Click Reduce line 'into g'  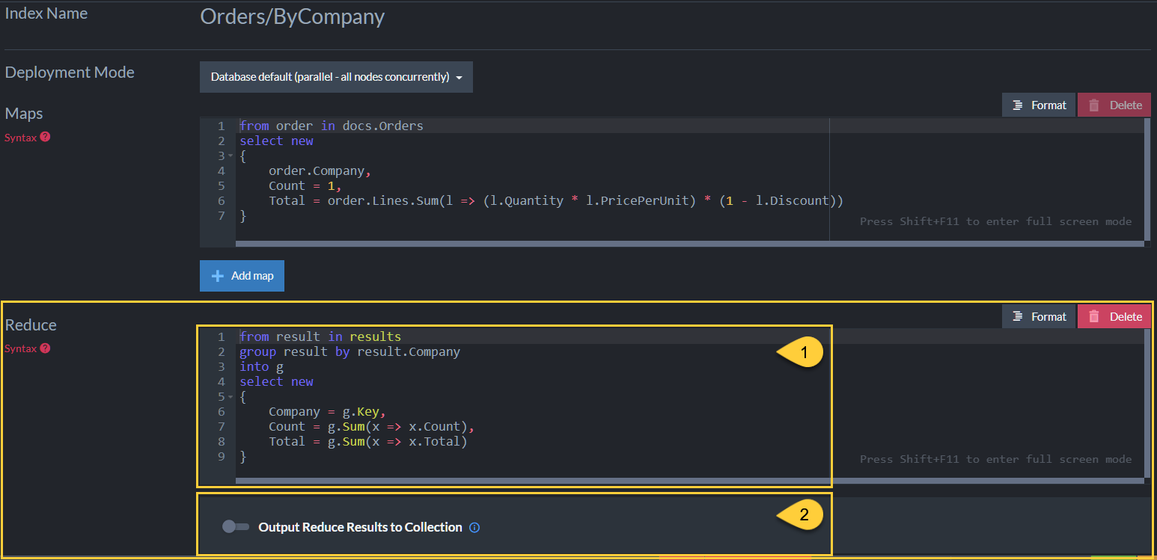point(261,366)
